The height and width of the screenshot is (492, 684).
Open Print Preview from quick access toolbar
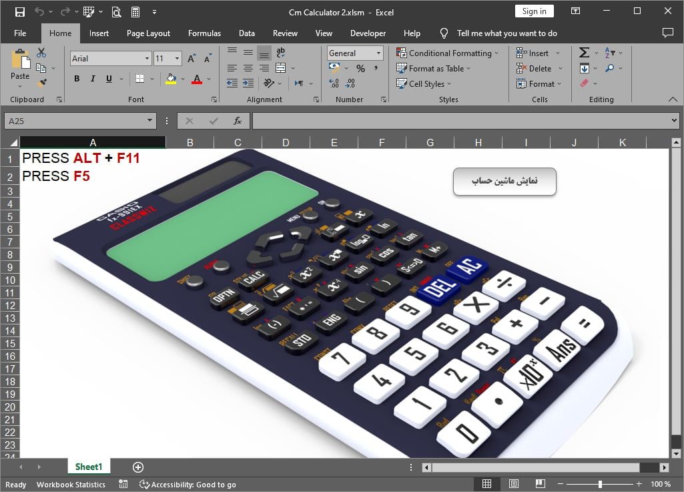116,12
